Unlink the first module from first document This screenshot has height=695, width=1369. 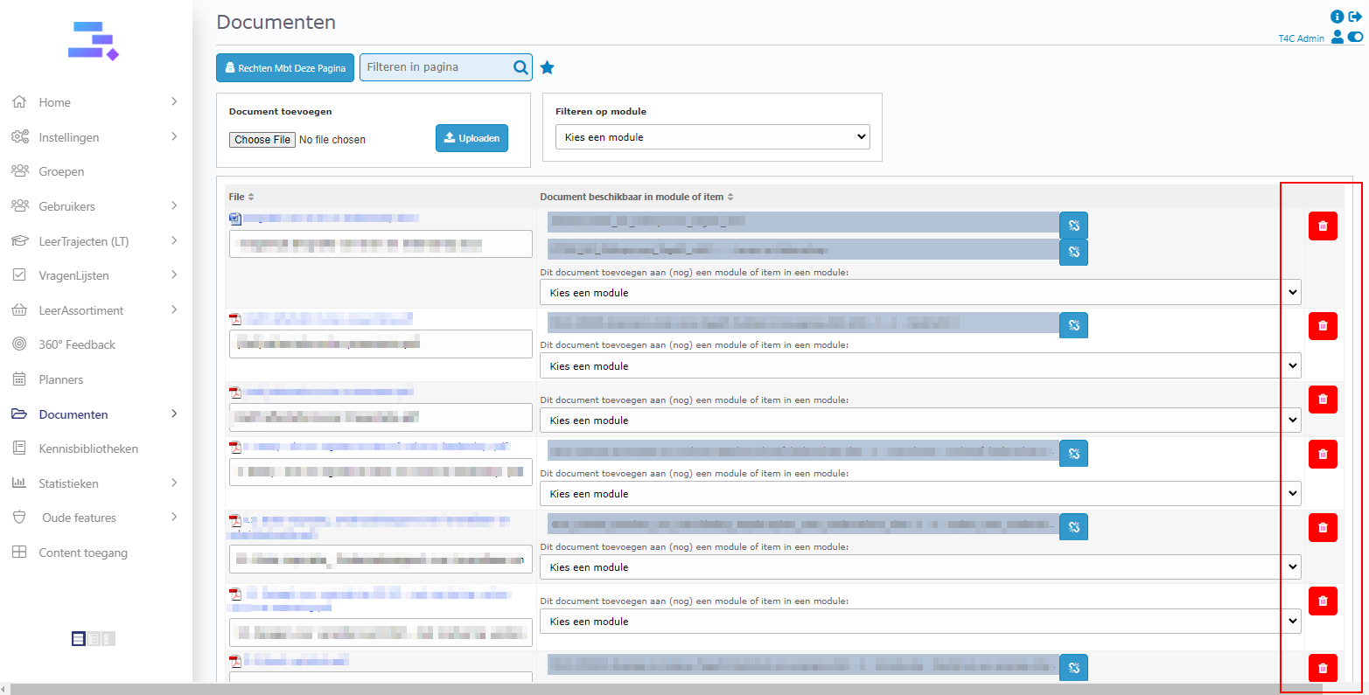[x=1073, y=226]
